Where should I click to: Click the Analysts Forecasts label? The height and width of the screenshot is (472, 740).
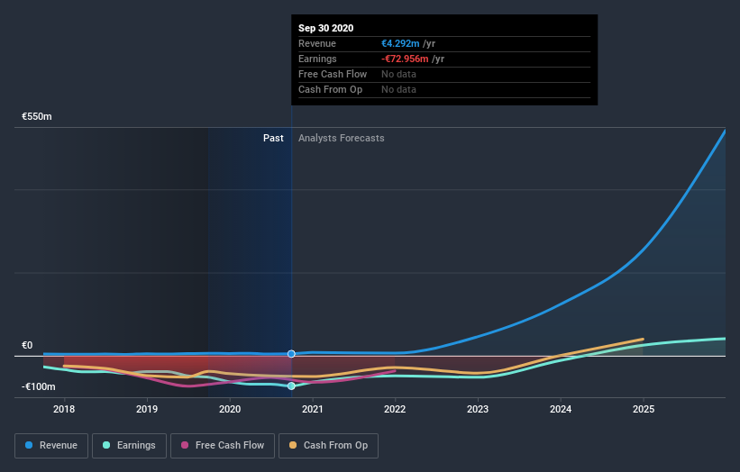point(342,138)
